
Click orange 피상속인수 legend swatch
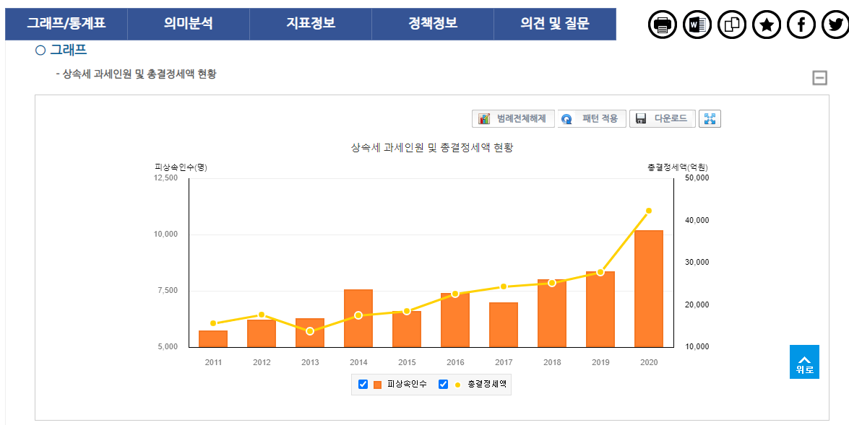[377, 385]
